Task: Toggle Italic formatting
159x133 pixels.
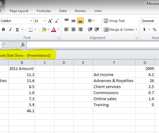Action: point(10,30)
